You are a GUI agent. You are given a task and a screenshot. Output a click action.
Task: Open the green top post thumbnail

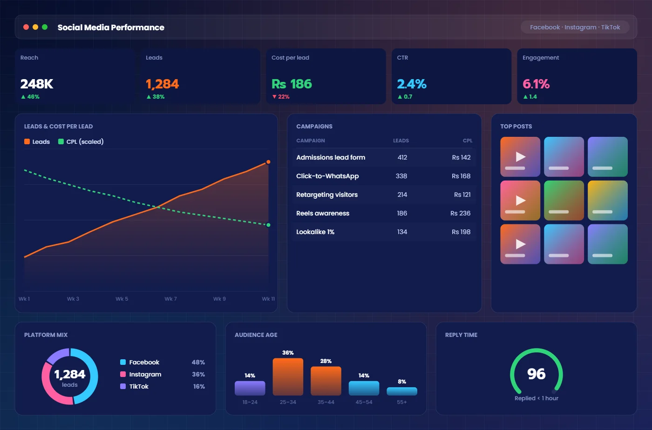click(x=564, y=201)
